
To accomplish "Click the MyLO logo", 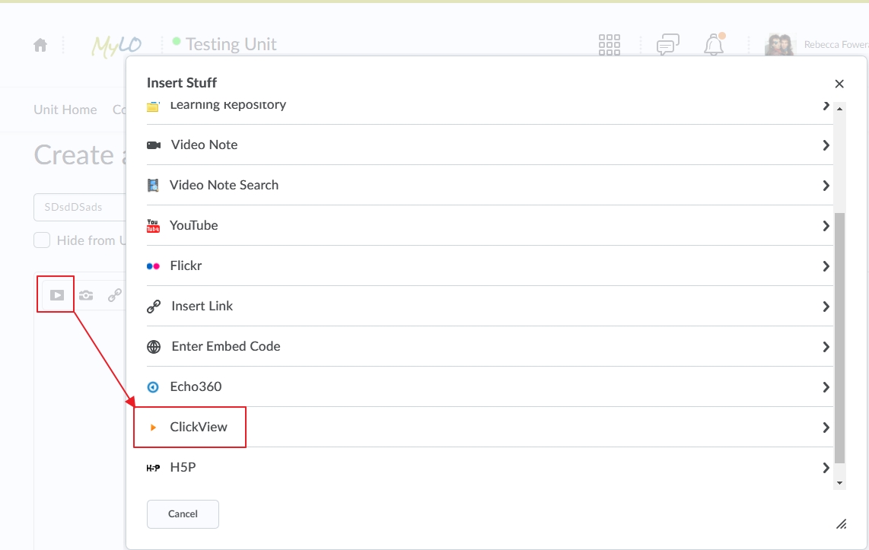I will (x=116, y=46).
